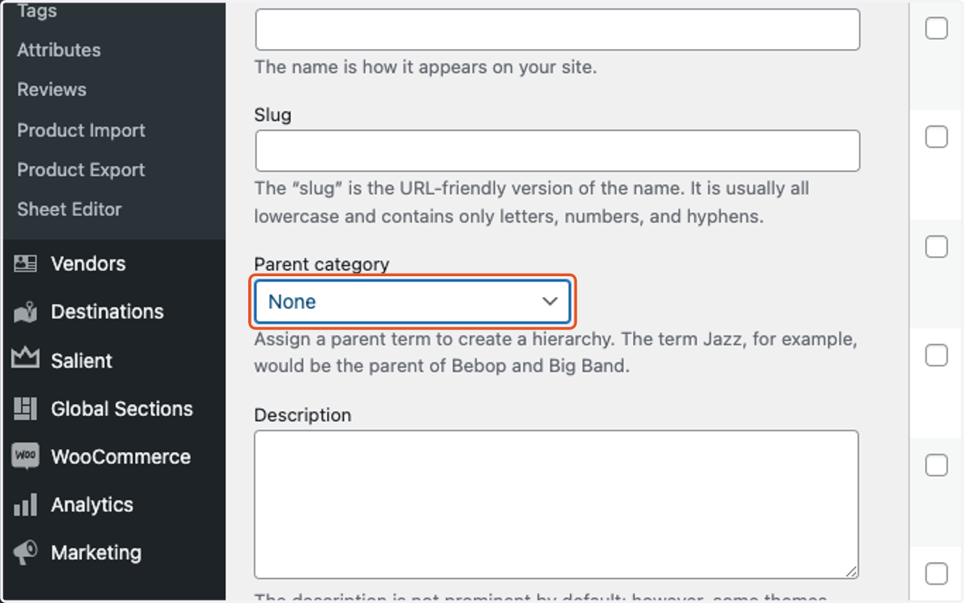Focus the Slug text field
Viewport: 964px width, 603px height.
click(x=558, y=151)
